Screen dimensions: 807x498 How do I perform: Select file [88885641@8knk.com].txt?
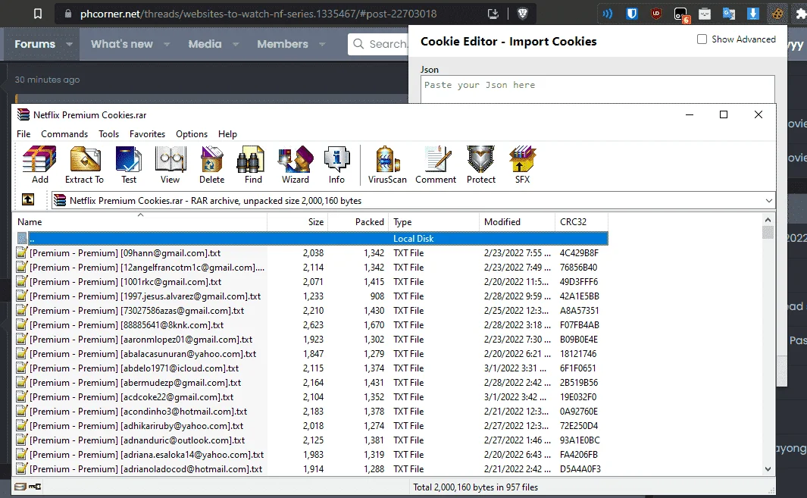(x=312, y=325)
